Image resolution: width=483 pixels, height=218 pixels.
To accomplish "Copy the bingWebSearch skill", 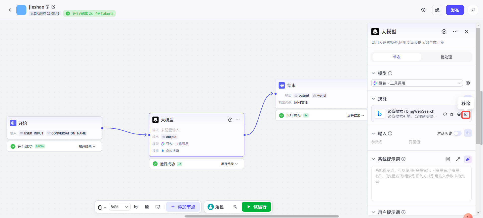I will pos(452,114).
